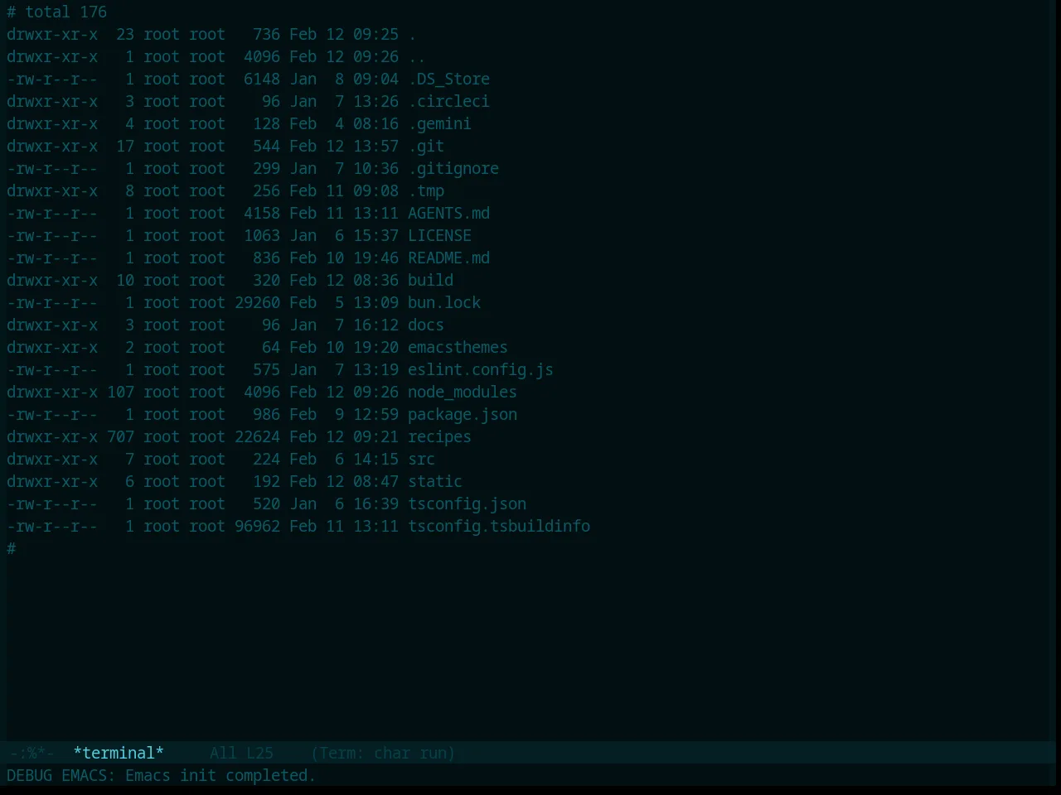Select the src directory name

point(421,460)
